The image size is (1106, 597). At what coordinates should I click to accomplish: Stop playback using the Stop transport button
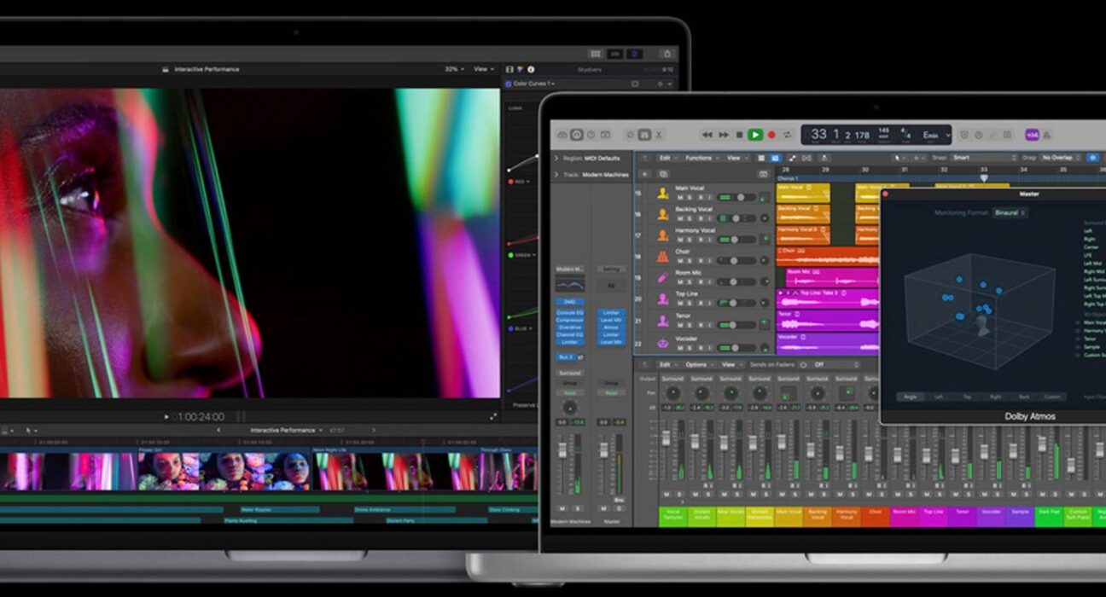pos(739,135)
